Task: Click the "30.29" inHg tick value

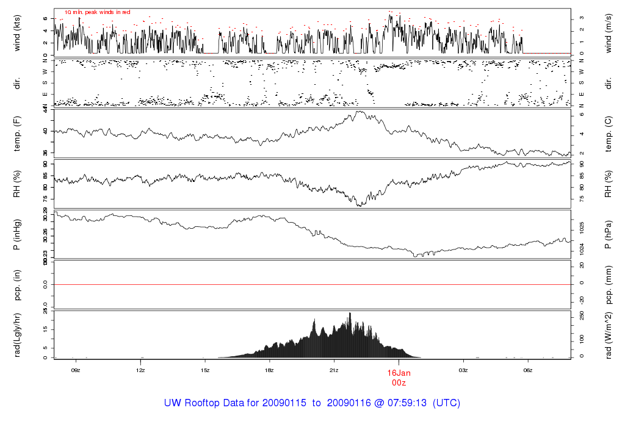Action: pyautogui.click(x=45, y=215)
